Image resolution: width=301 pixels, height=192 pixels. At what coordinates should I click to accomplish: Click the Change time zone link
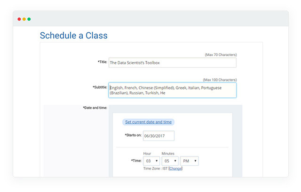pos(175,169)
